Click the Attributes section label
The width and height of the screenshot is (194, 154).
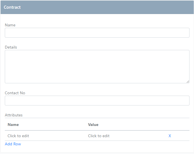(x=14, y=115)
